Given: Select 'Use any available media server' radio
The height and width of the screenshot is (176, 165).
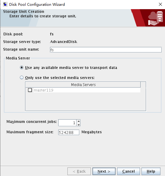Looking at the screenshot, I should tap(22, 68).
